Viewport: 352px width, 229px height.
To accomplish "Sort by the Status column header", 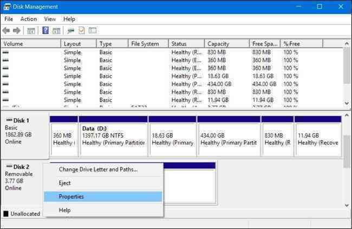I will pos(186,44).
